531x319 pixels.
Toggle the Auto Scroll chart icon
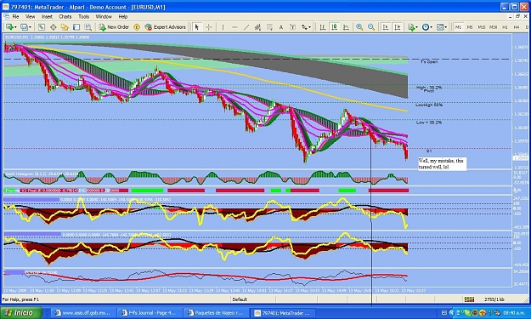click(386, 27)
